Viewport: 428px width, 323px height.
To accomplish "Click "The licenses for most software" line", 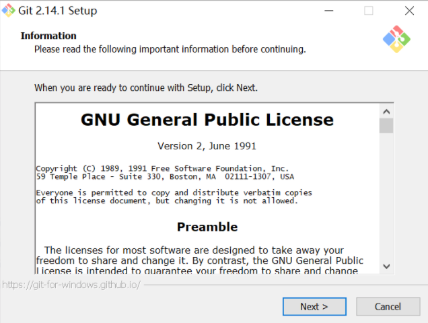I will pyautogui.click(x=194, y=250).
